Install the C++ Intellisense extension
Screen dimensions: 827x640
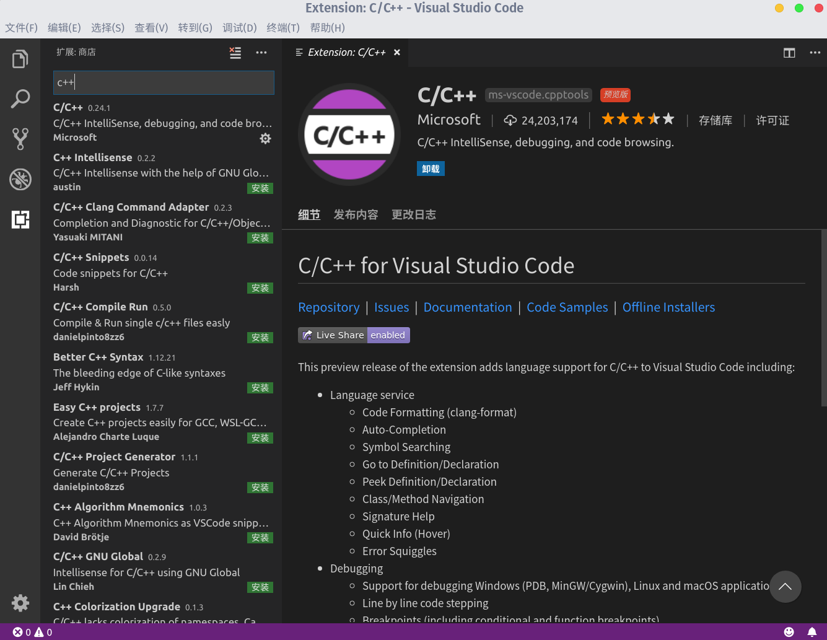(x=260, y=188)
